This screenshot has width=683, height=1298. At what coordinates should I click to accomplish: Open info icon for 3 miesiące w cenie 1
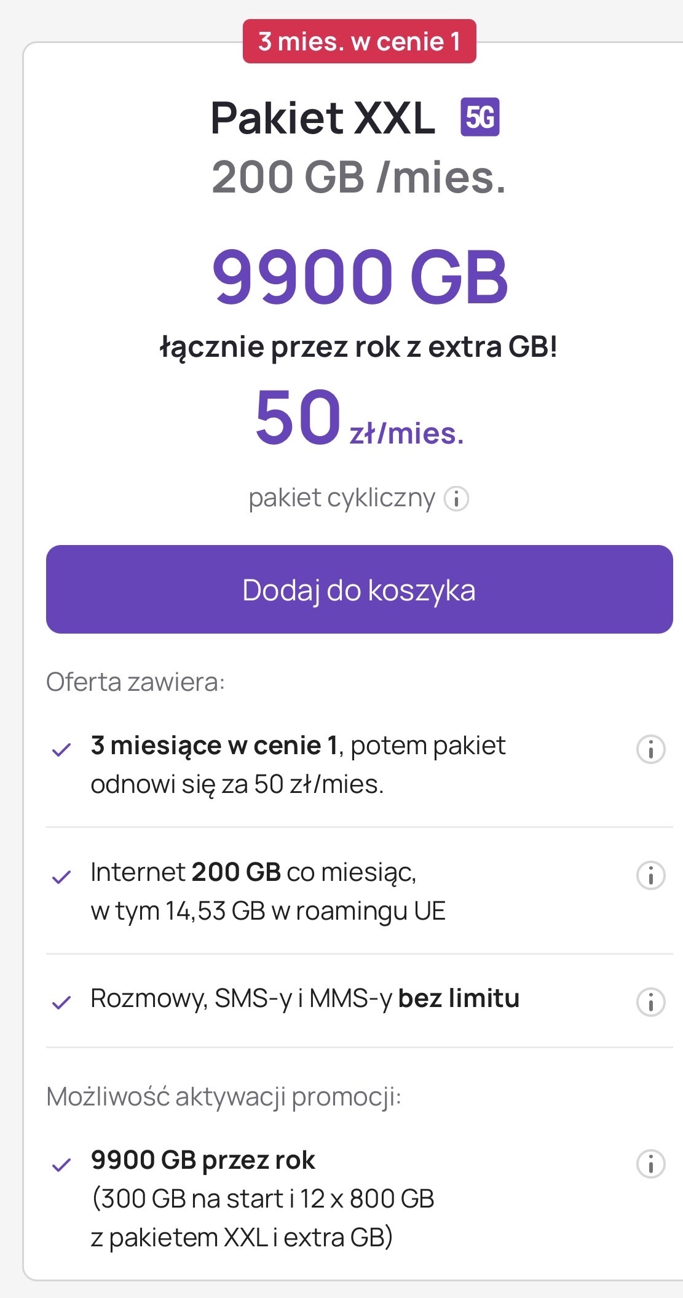(650, 749)
